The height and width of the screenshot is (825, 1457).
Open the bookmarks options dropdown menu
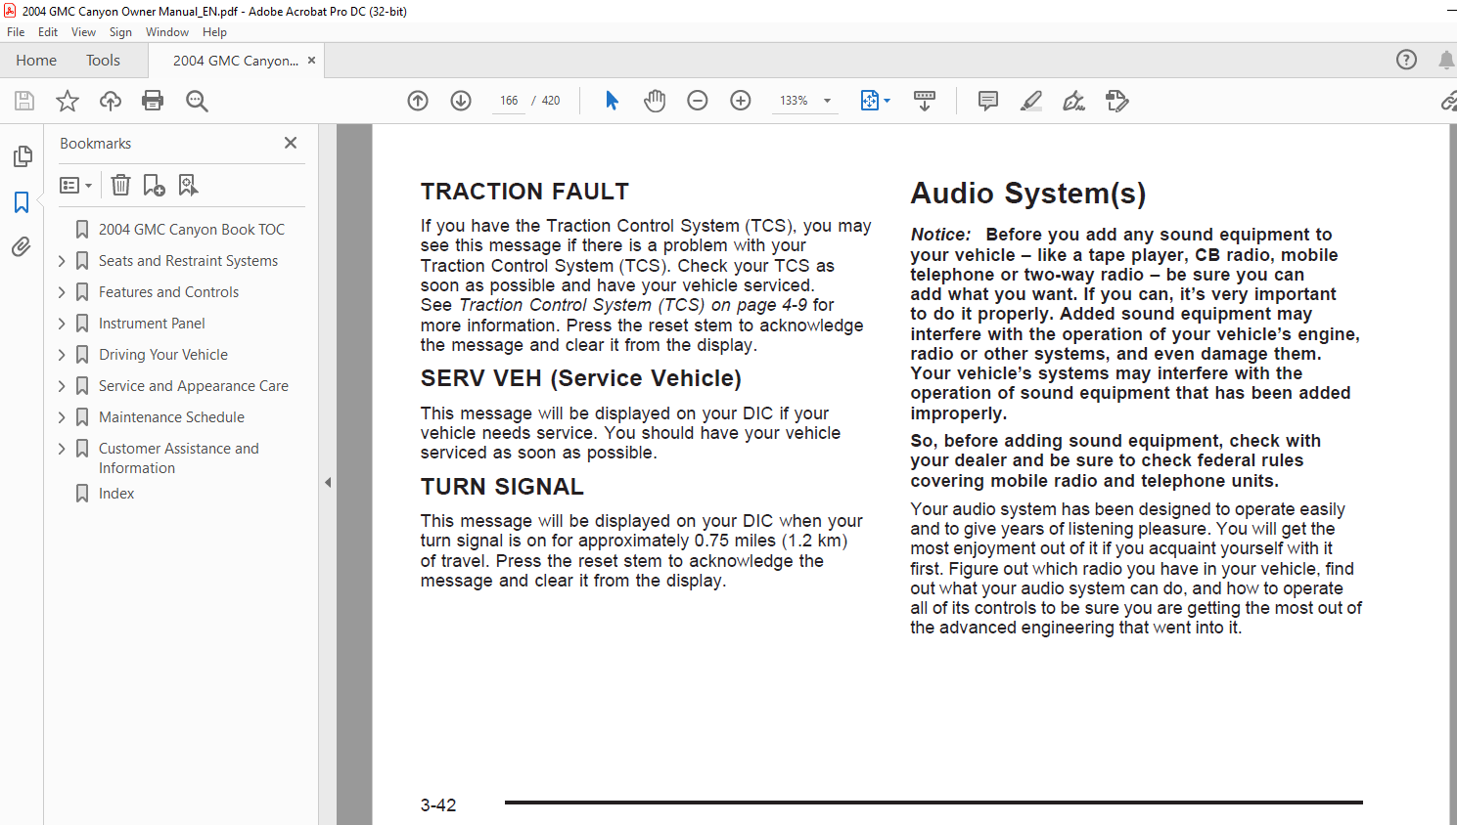point(75,185)
